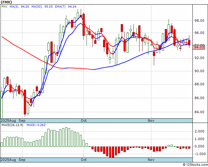Screen dimensions: 208x167
Task: Click the MA(3) value 94.30
Action: [x=25, y=7]
